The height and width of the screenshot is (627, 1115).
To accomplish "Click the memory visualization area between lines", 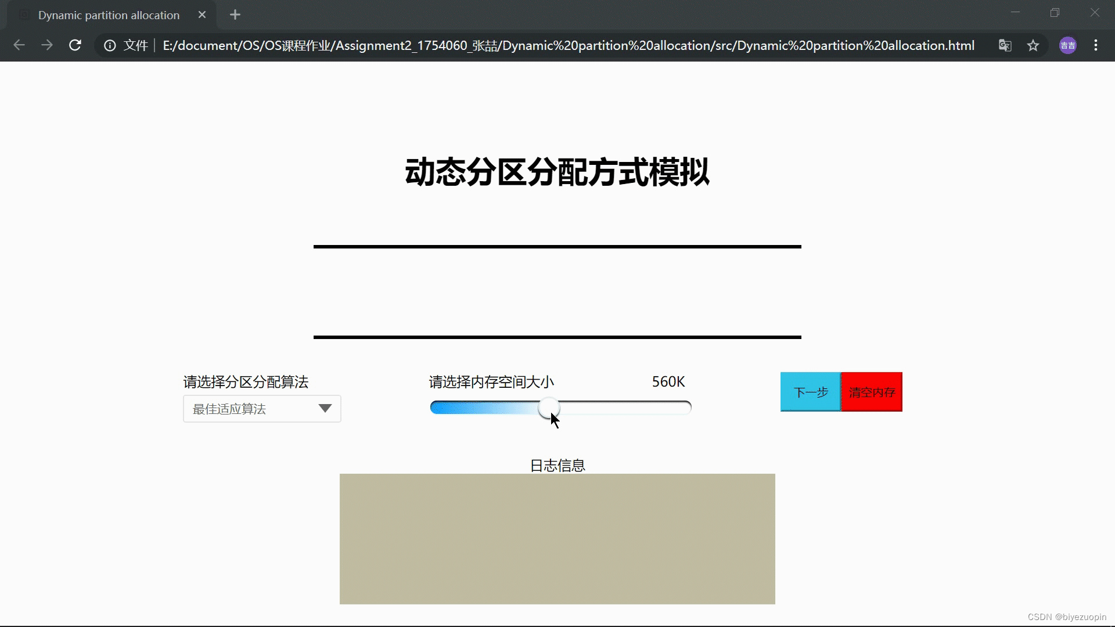I will (557, 292).
